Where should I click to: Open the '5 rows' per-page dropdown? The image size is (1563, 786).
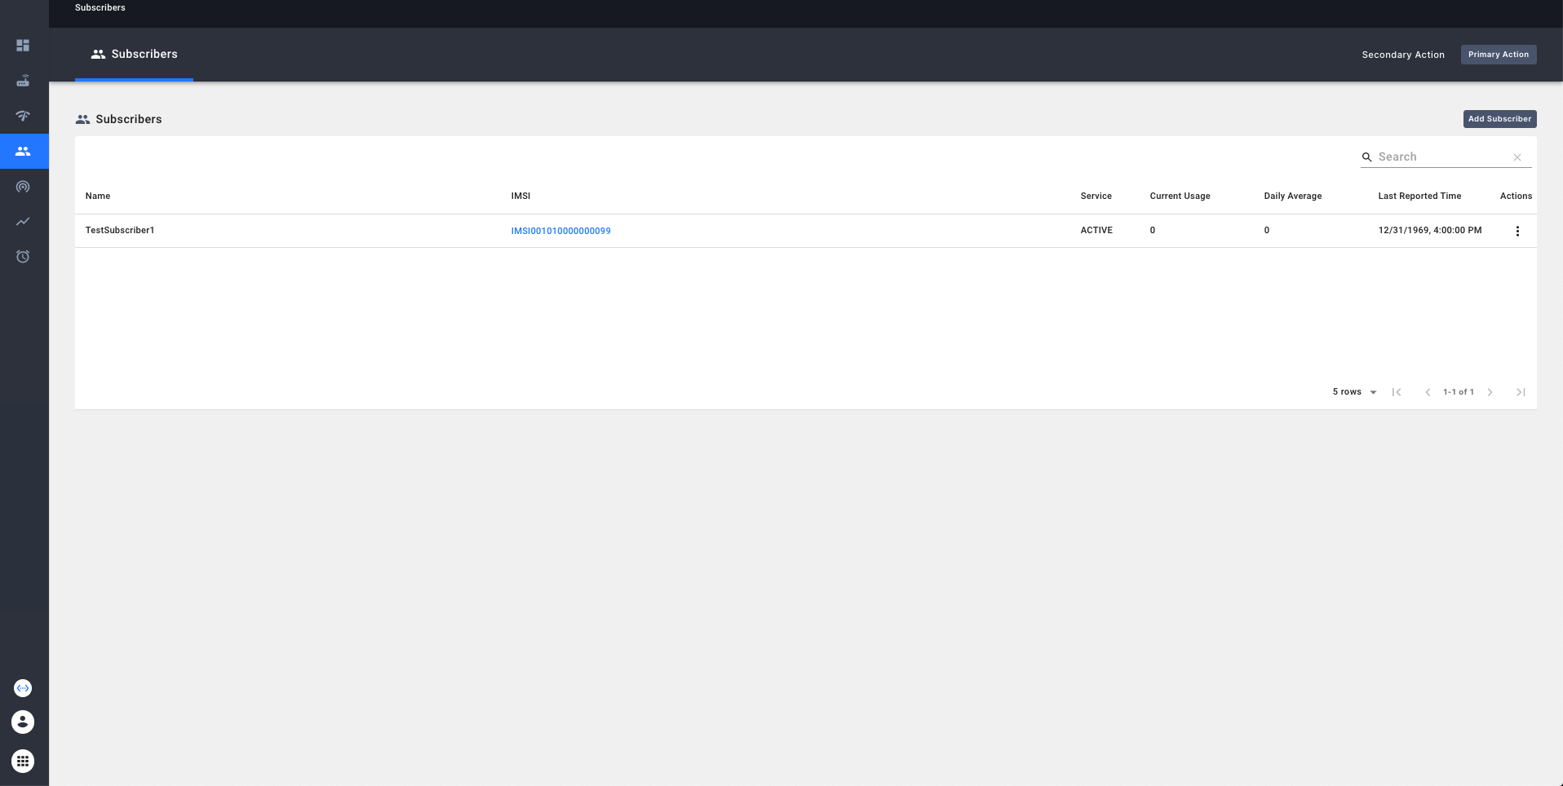pos(1353,391)
